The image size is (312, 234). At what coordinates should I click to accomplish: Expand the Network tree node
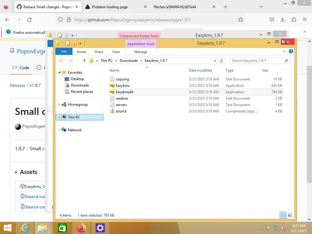tap(59, 130)
